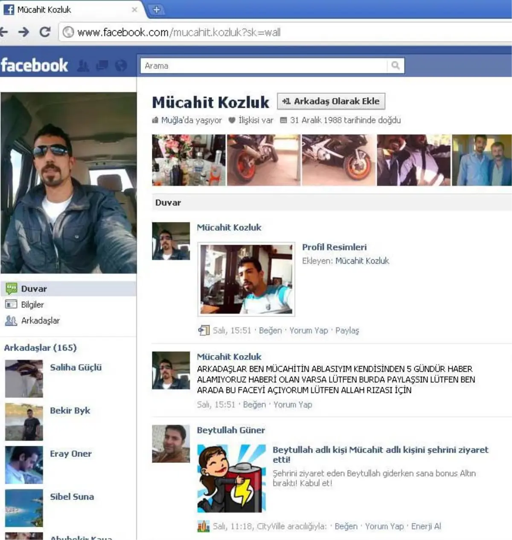Open the friend requests icon

point(84,66)
